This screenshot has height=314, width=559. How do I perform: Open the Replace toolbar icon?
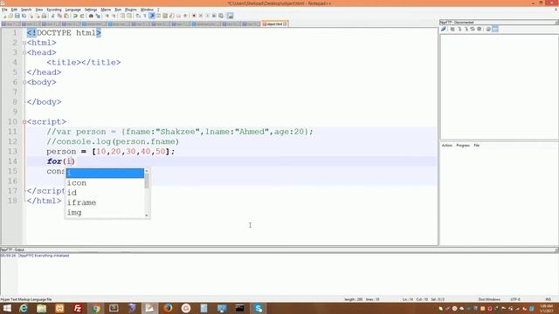tap(98, 16)
